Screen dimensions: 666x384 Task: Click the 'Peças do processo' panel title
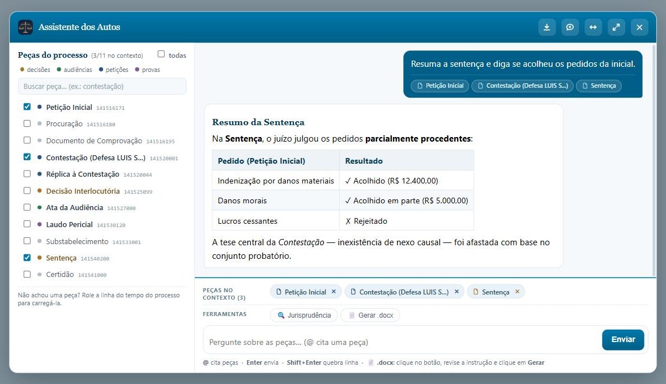53,55
